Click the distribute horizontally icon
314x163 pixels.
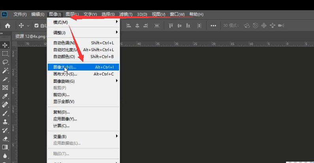coord(199,26)
